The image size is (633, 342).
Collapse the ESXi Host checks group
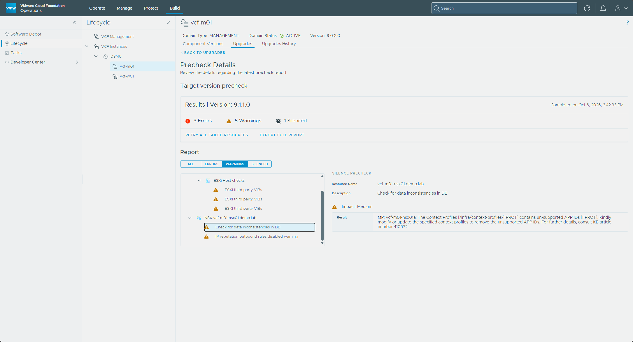pyautogui.click(x=199, y=181)
